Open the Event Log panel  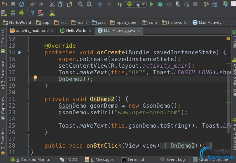(x=173, y=159)
